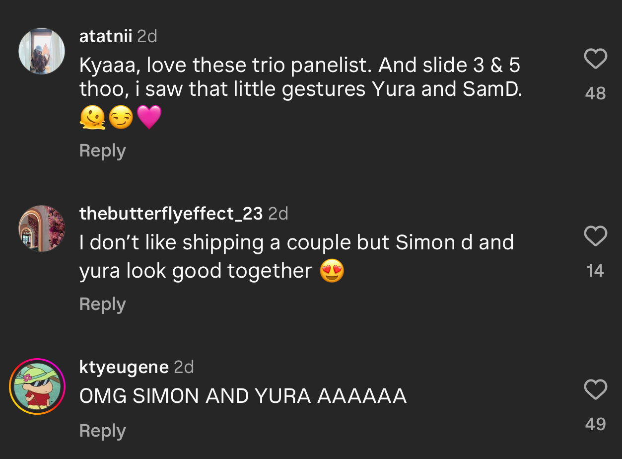Open atatnii's profile picture

pos(42,51)
